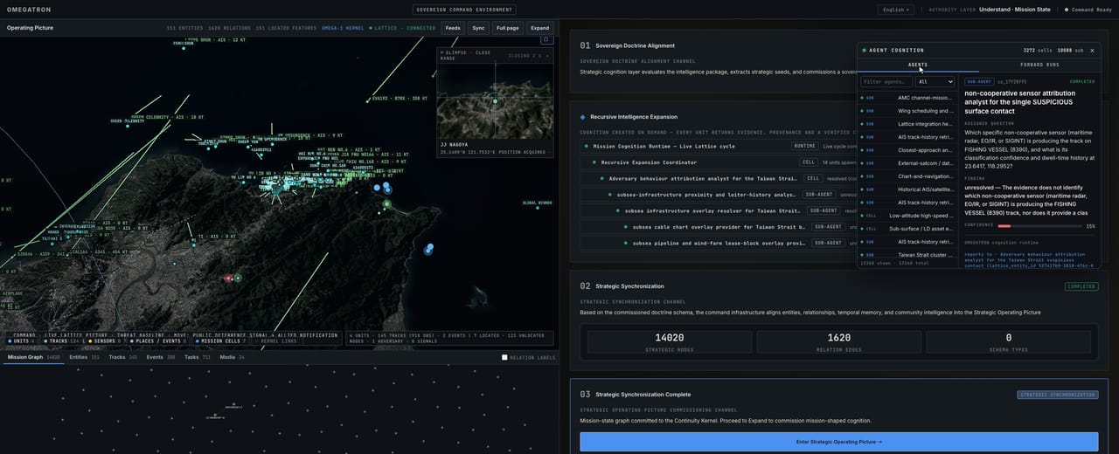Select the red marker on the map

click(x=229, y=279)
